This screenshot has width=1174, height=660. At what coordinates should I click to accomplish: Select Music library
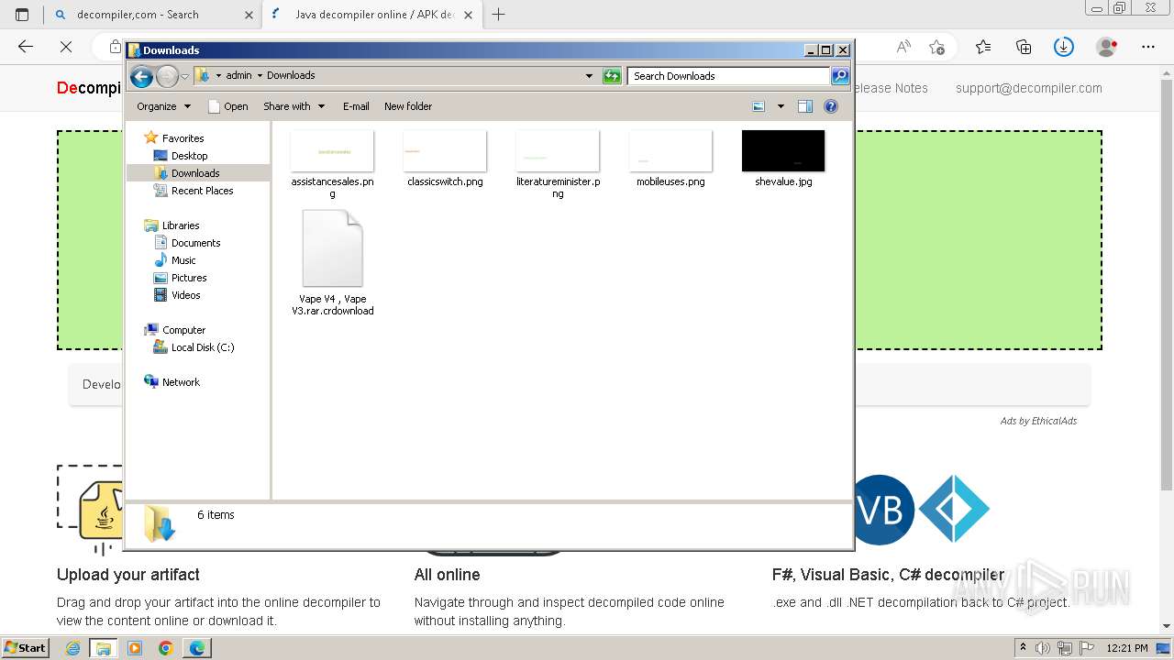(183, 260)
